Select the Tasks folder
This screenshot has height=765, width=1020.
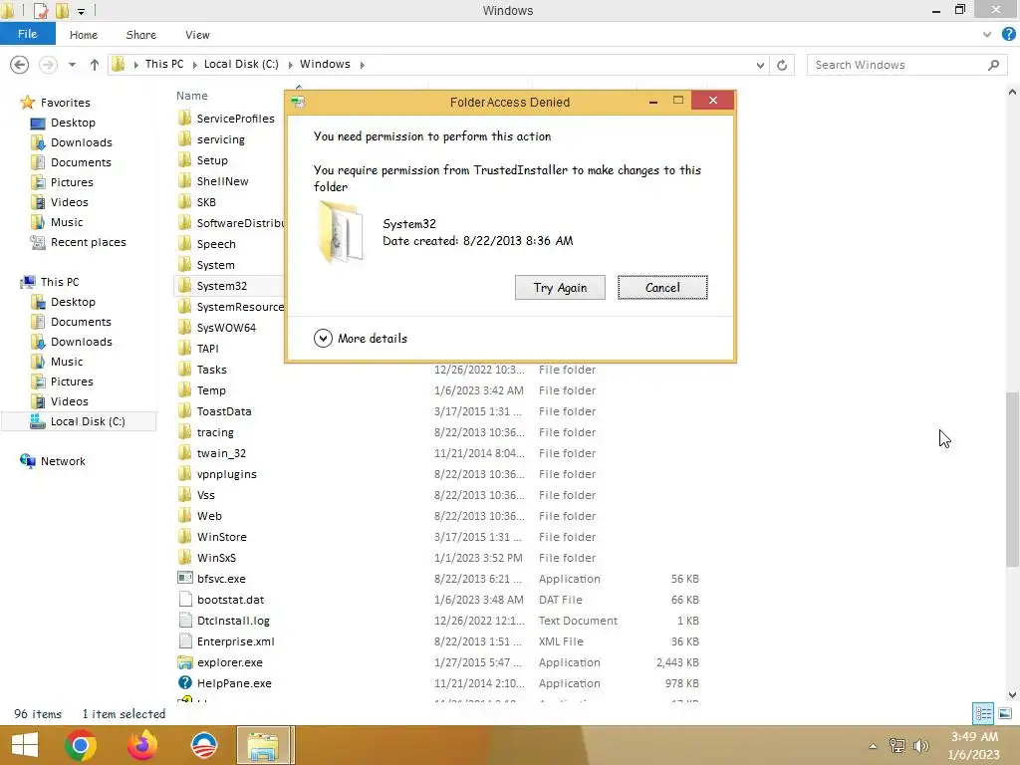211,370
